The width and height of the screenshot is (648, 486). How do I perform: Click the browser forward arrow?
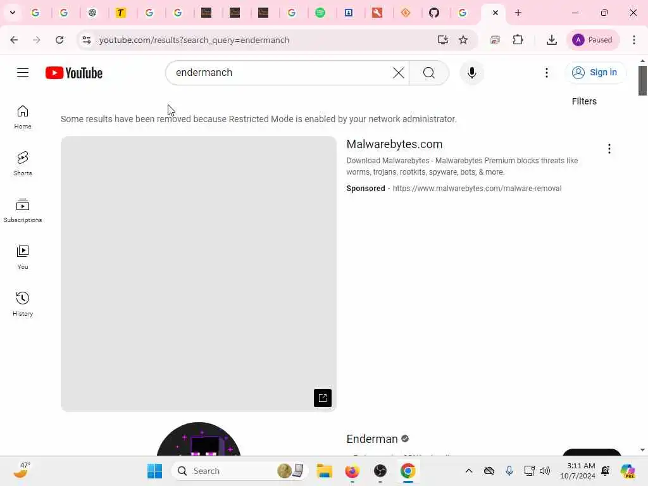(37, 40)
